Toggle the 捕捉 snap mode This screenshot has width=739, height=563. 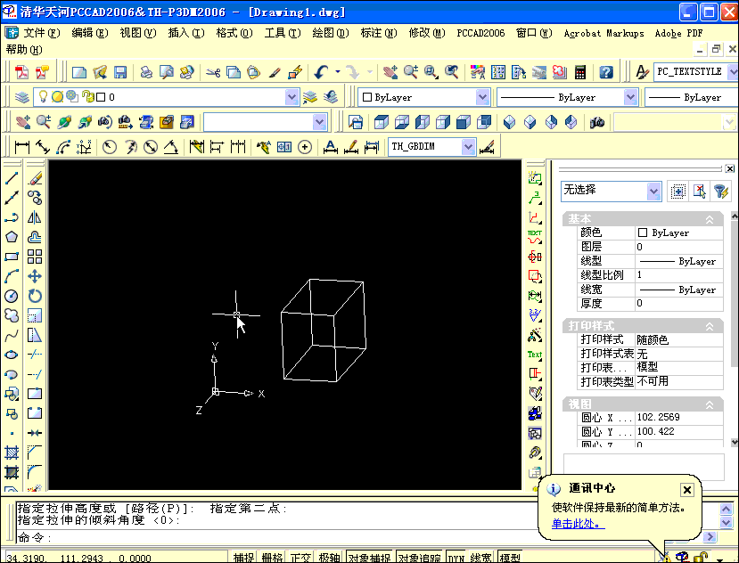pyautogui.click(x=243, y=558)
